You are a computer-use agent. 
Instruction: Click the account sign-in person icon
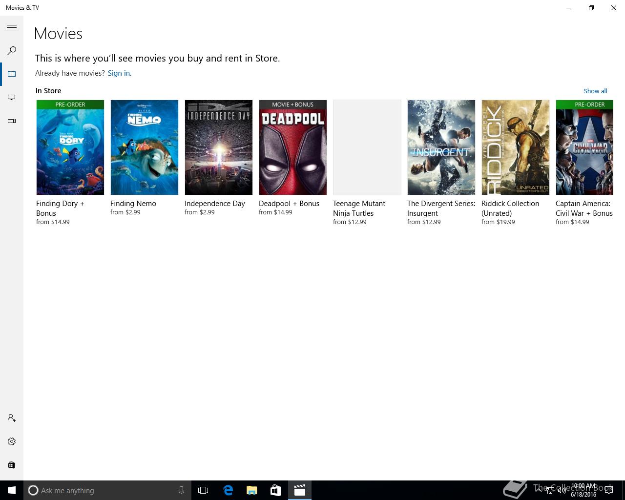pyautogui.click(x=12, y=418)
